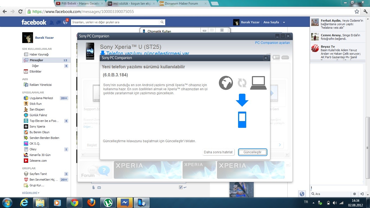This screenshot has height=208, width=370.
Task: Open Diğer messages folder
Action: 35,66
